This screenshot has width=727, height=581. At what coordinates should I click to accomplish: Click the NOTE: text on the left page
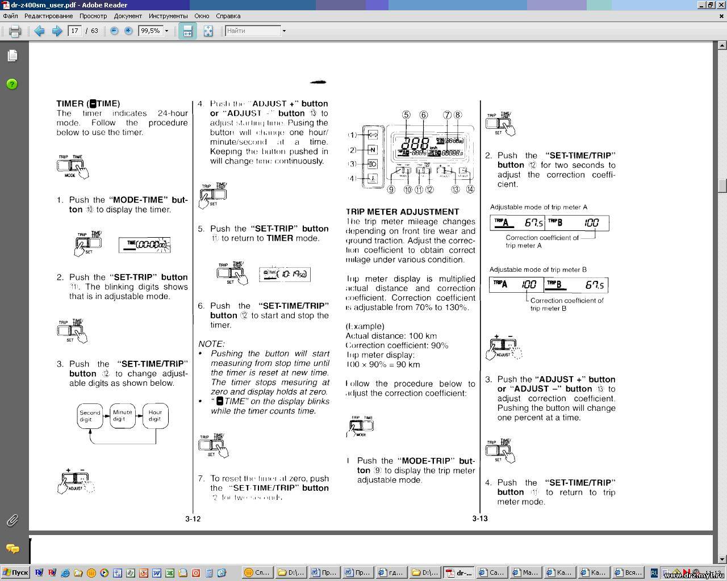pyautogui.click(x=211, y=344)
